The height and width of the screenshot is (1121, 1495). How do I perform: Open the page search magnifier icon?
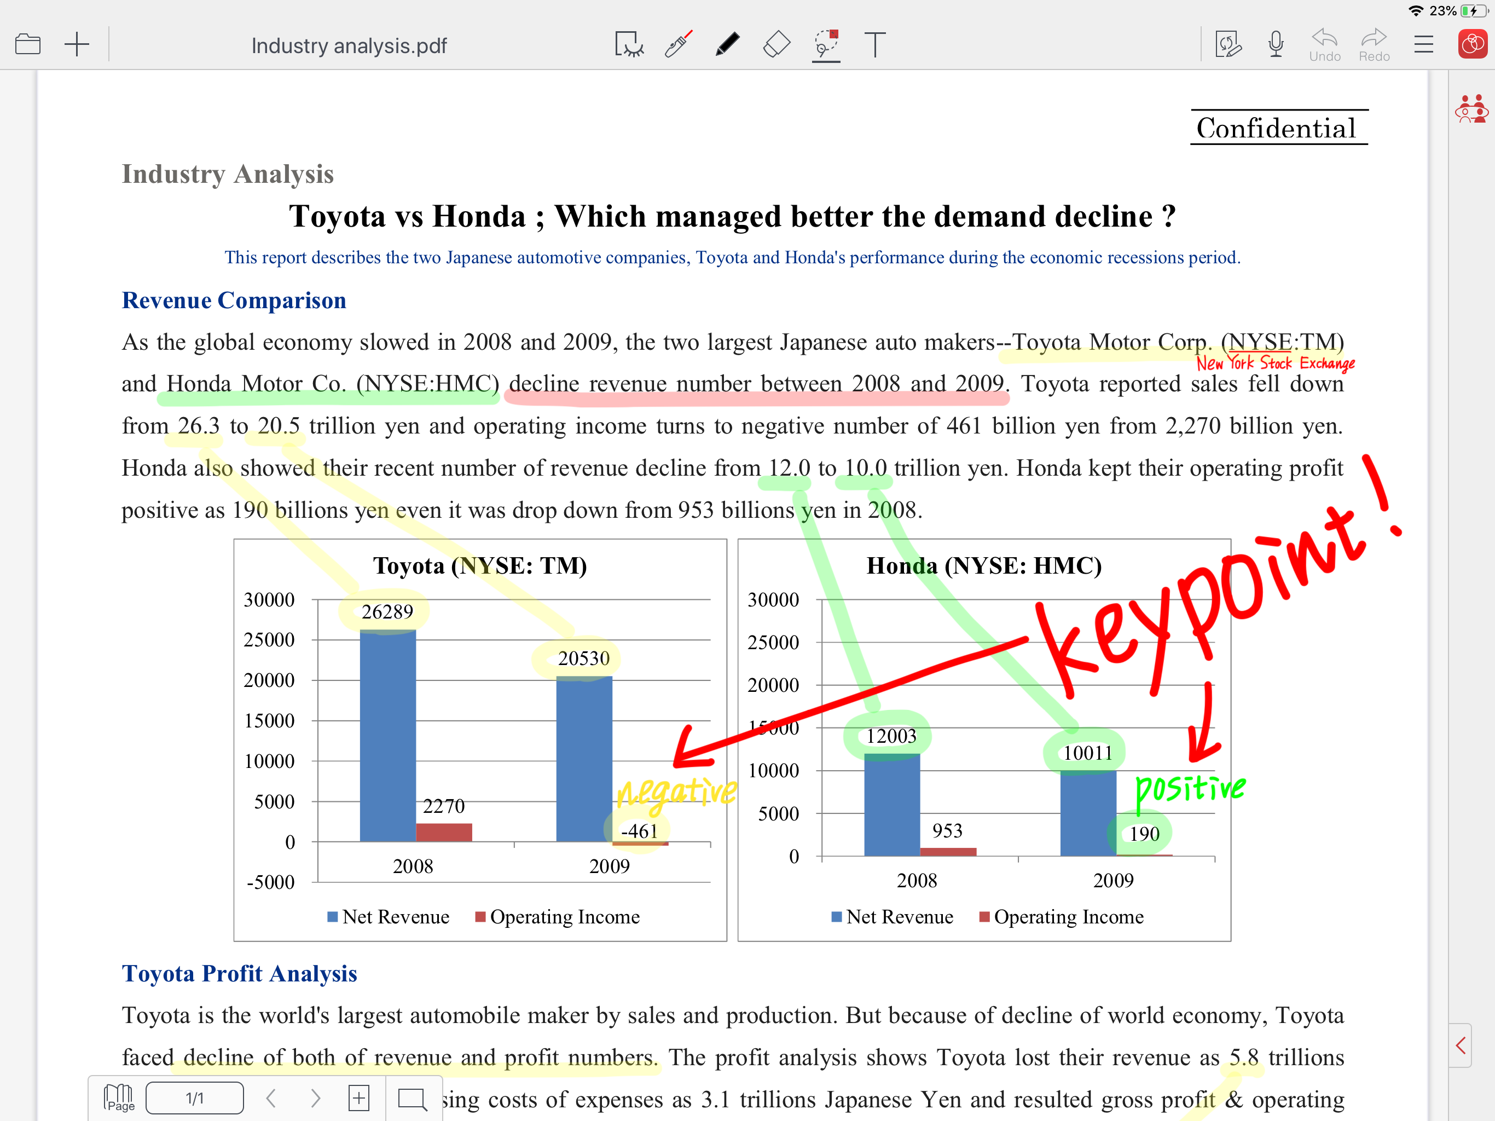pyautogui.click(x=412, y=1099)
